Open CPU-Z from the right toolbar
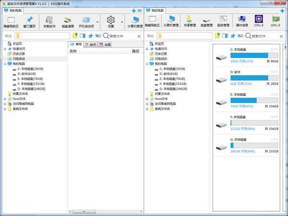Viewport: 288px width, 216px height. click(259, 21)
